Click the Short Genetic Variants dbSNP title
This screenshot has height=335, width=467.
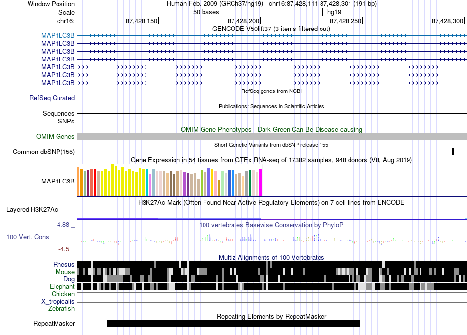click(x=271, y=145)
